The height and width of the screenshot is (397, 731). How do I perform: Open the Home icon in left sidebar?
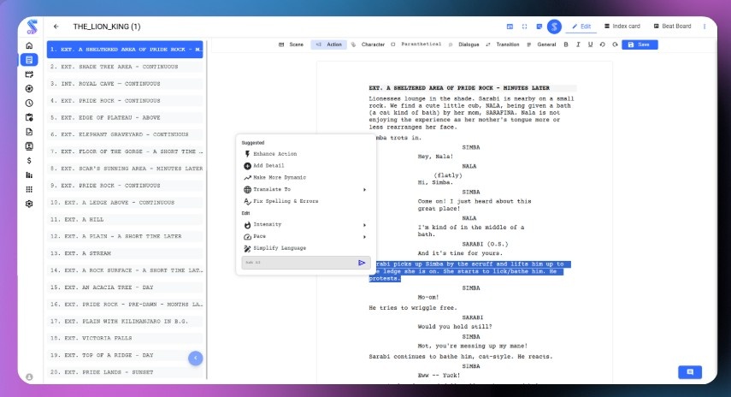tap(29, 45)
